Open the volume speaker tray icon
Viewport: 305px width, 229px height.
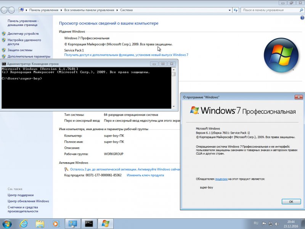coord(277,224)
